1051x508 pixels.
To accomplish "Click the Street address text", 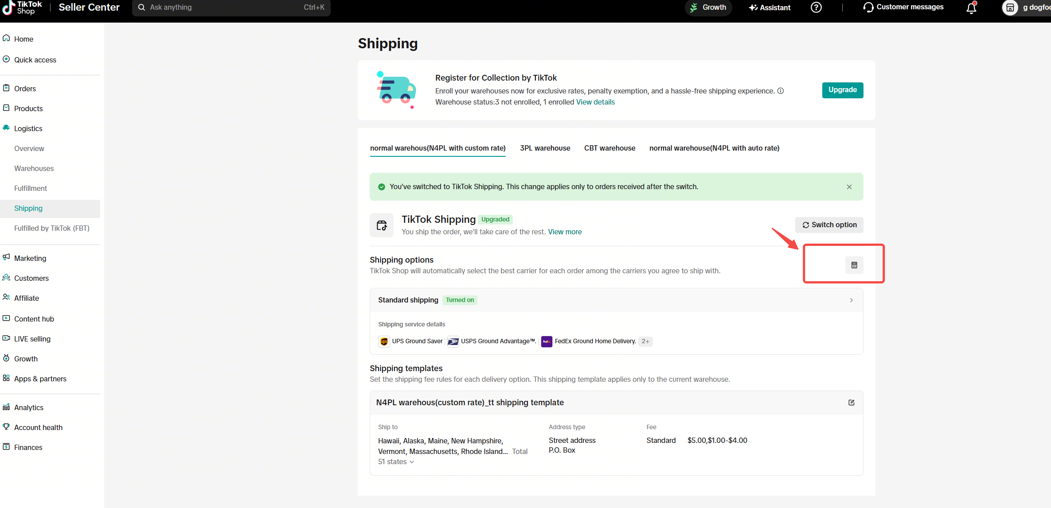I will [x=572, y=441].
